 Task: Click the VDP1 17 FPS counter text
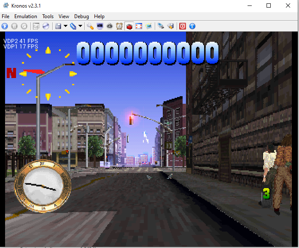point(21,46)
